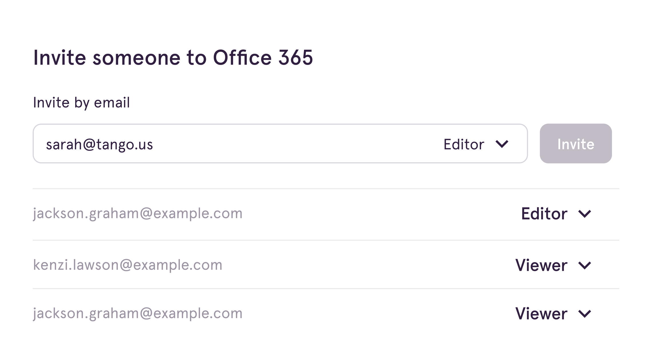Click the sarah@tango.us text in the field
This screenshot has width=668, height=357.
point(100,144)
